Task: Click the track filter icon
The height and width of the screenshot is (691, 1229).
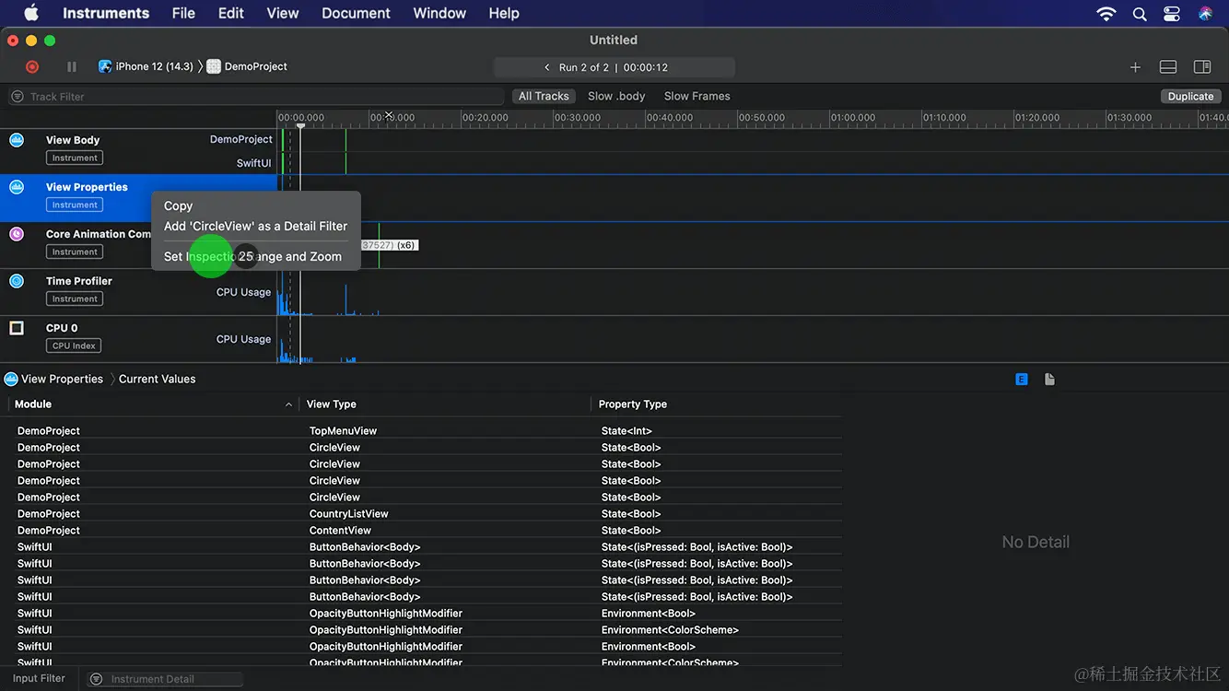Action: [17, 97]
